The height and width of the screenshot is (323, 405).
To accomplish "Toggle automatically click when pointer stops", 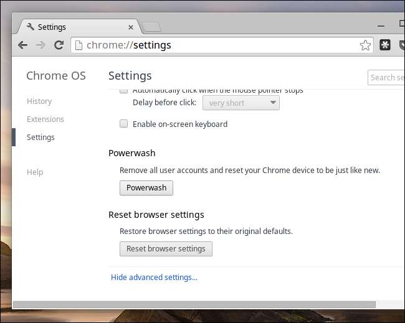I will (x=124, y=91).
